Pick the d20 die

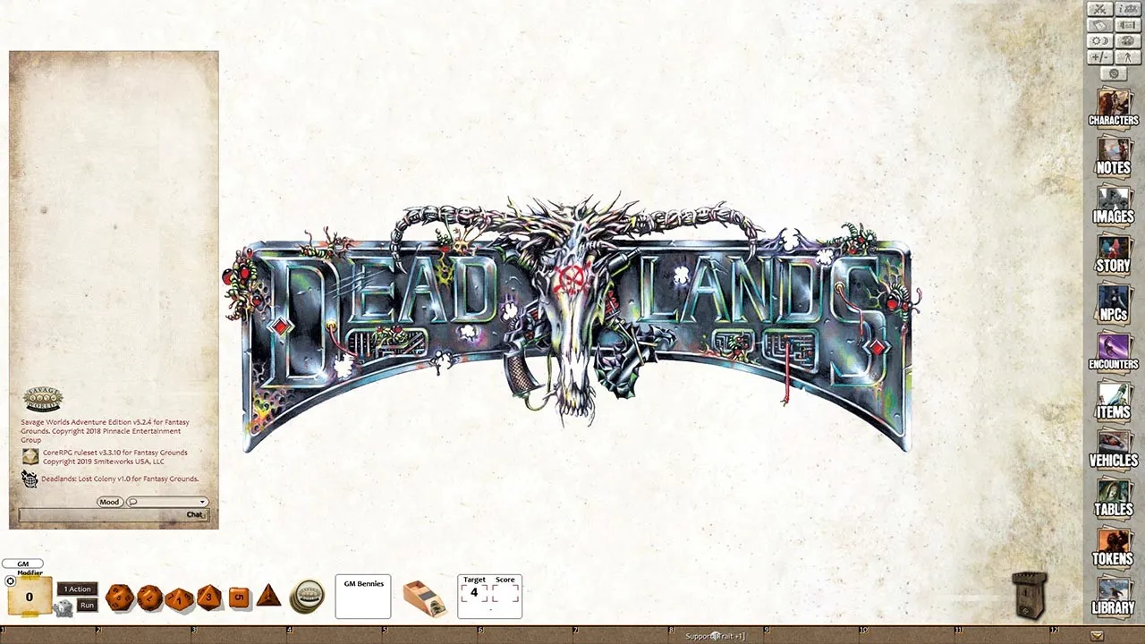119,597
